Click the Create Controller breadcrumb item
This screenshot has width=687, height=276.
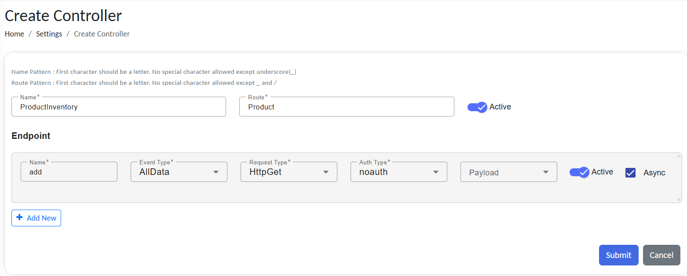[x=102, y=34]
